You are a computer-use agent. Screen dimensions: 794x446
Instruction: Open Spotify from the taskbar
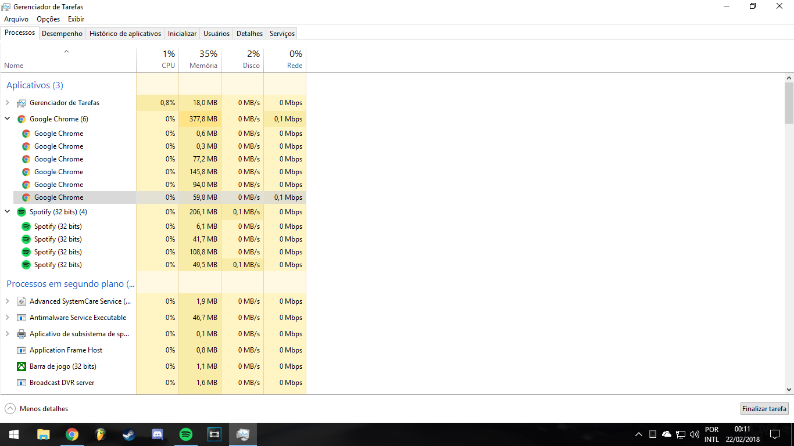click(186, 434)
